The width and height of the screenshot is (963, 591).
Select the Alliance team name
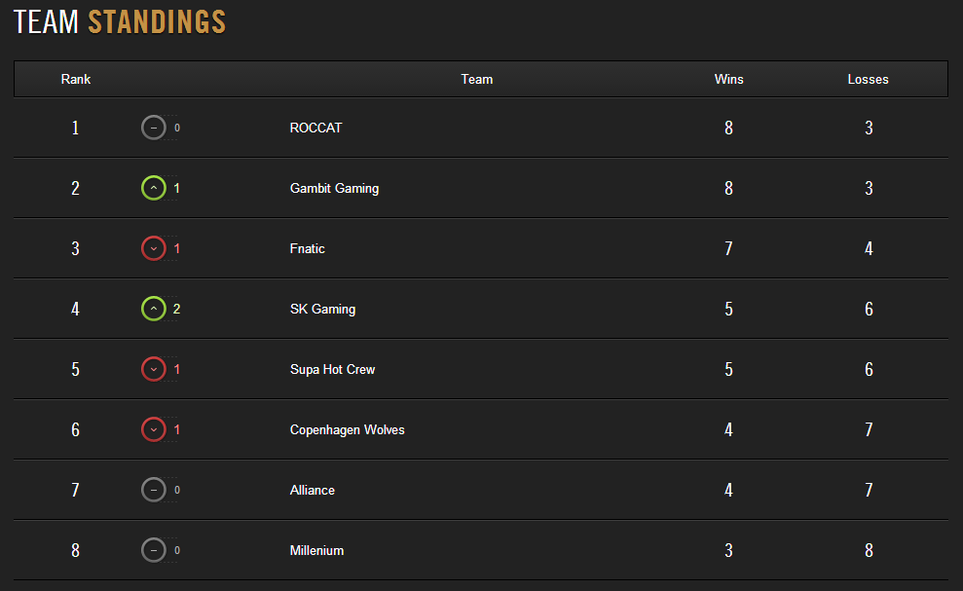pos(313,490)
